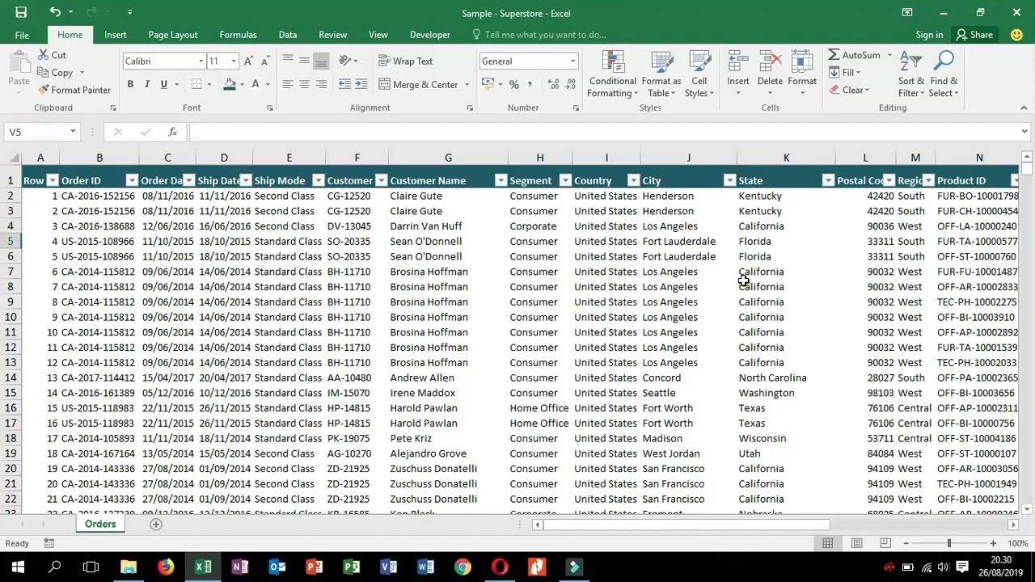Switch to Page Layout view in status bar
The width and height of the screenshot is (1035, 582).
tap(856, 543)
